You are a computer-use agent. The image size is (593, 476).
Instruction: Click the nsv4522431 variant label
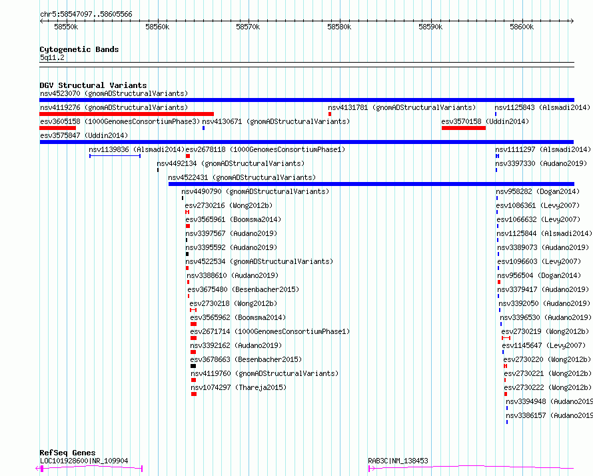point(242,177)
